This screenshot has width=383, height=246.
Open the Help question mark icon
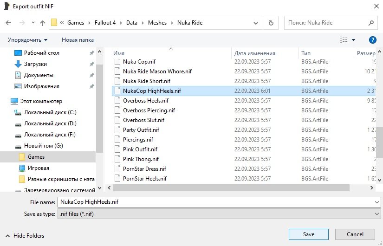click(372, 40)
